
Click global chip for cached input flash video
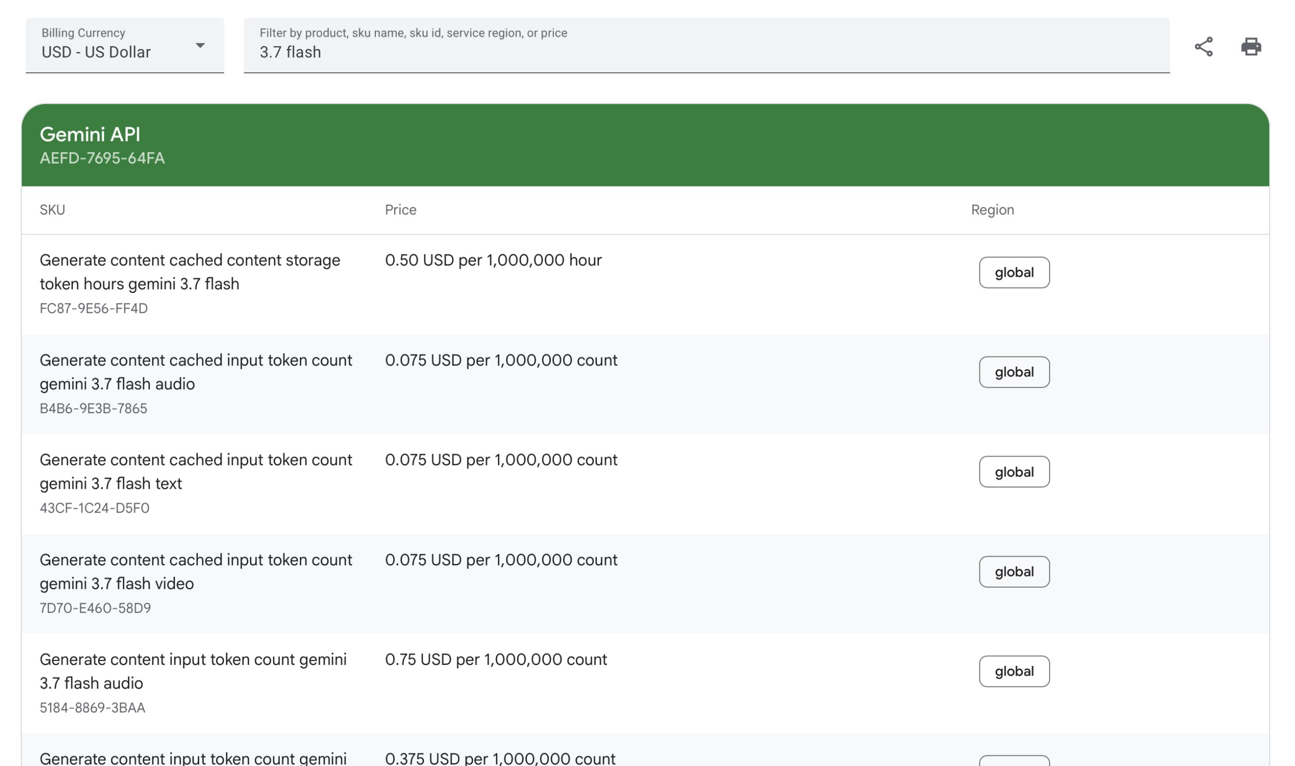[x=1014, y=572]
